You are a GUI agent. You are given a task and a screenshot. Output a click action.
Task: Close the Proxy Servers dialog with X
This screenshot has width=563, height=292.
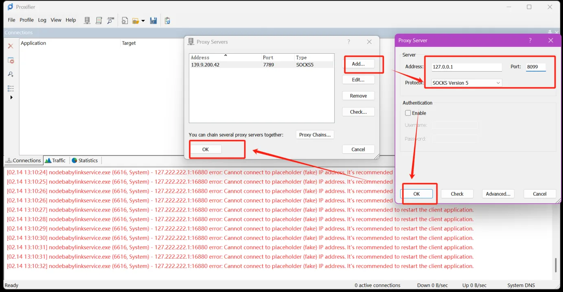click(x=369, y=41)
